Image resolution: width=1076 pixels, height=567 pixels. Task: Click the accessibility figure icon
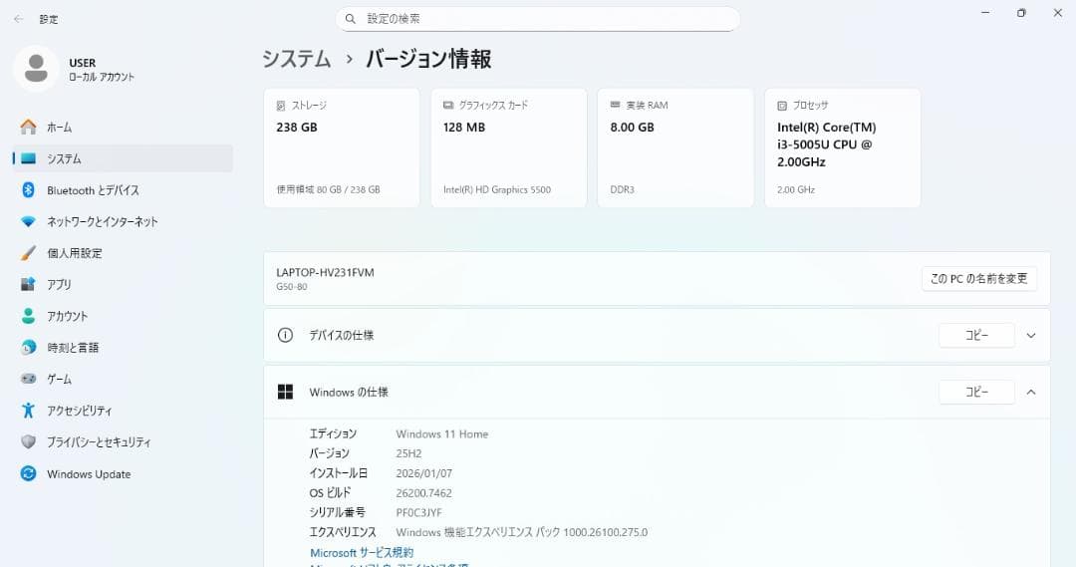28,411
